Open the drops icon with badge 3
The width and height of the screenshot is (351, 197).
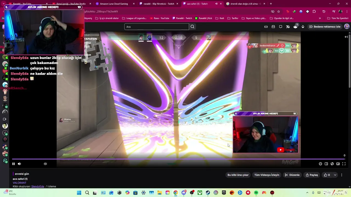click(x=295, y=26)
